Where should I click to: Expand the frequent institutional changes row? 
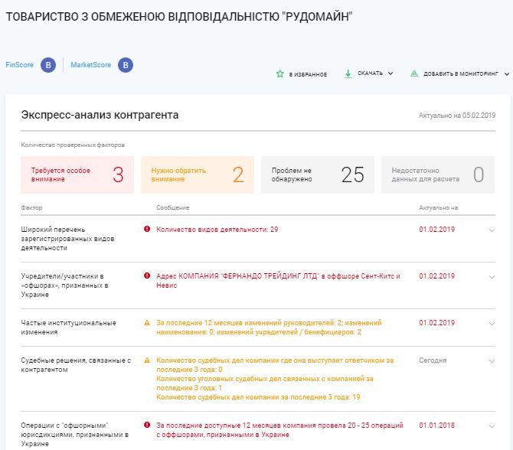click(492, 324)
